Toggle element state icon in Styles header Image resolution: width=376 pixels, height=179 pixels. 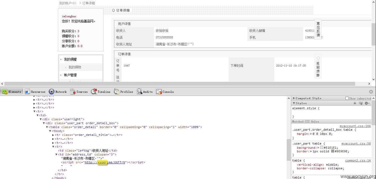pyautogui.click(x=361, y=103)
